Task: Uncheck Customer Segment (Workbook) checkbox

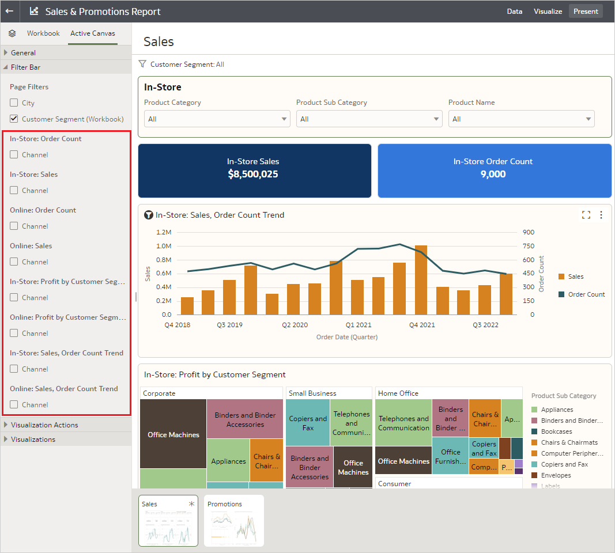Action: click(14, 119)
